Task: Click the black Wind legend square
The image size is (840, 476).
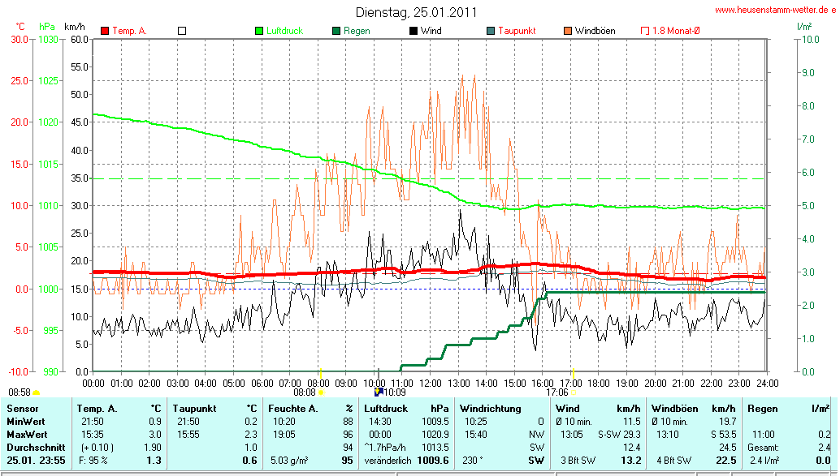Action: click(414, 31)
